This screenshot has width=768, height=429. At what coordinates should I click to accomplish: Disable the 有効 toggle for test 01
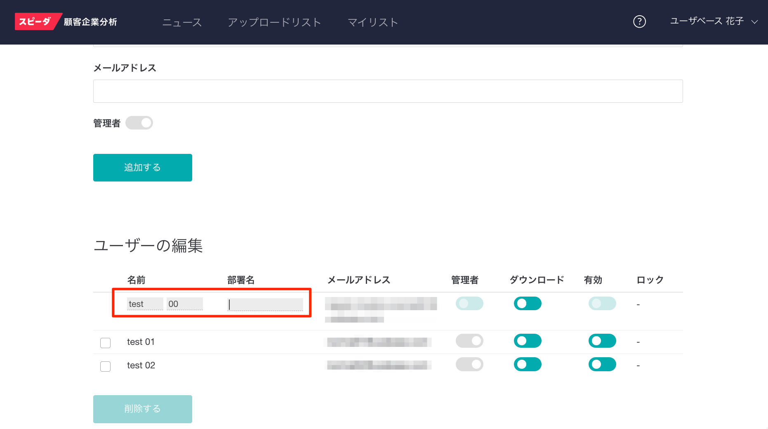point(602,341)
